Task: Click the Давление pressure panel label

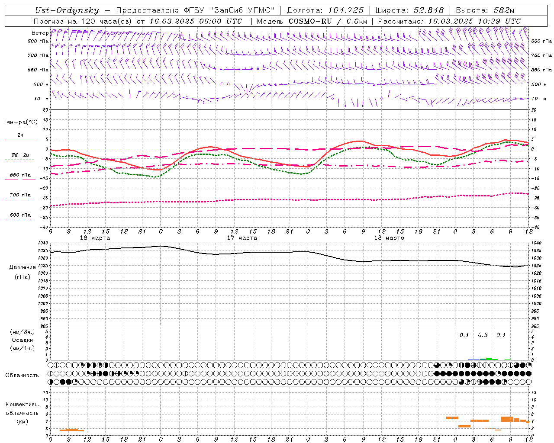Action: click(23, 267)
